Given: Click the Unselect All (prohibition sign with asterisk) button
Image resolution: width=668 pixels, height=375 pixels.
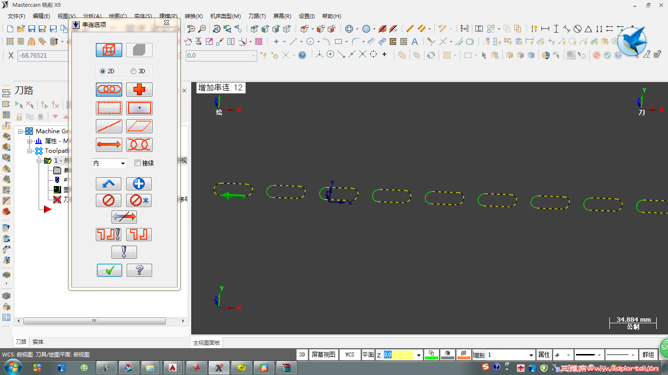Looking at the screenshot, I should pyautogui.click(x=139, y=200).
